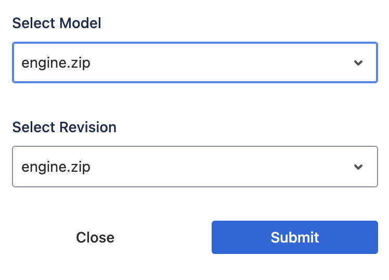Toggle the model list via its down arrow
389x280 pixels.
click(x=358, y=63)
